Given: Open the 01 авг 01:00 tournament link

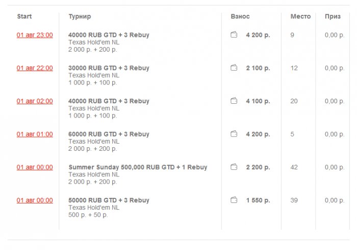Looking at the screenshot, I should (x=35, y=134).
